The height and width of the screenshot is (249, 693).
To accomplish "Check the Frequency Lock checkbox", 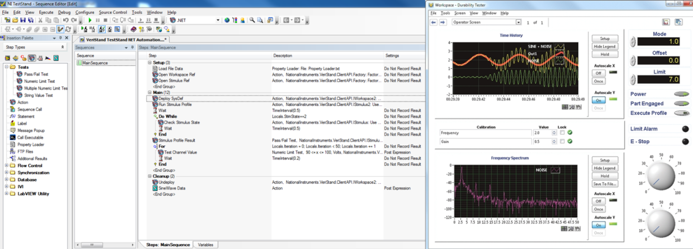I will click(562, 132).
